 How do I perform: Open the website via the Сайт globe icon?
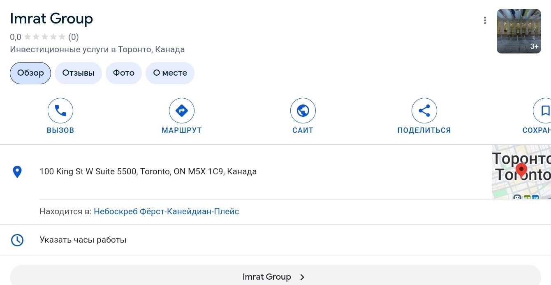tap(303, 111)
